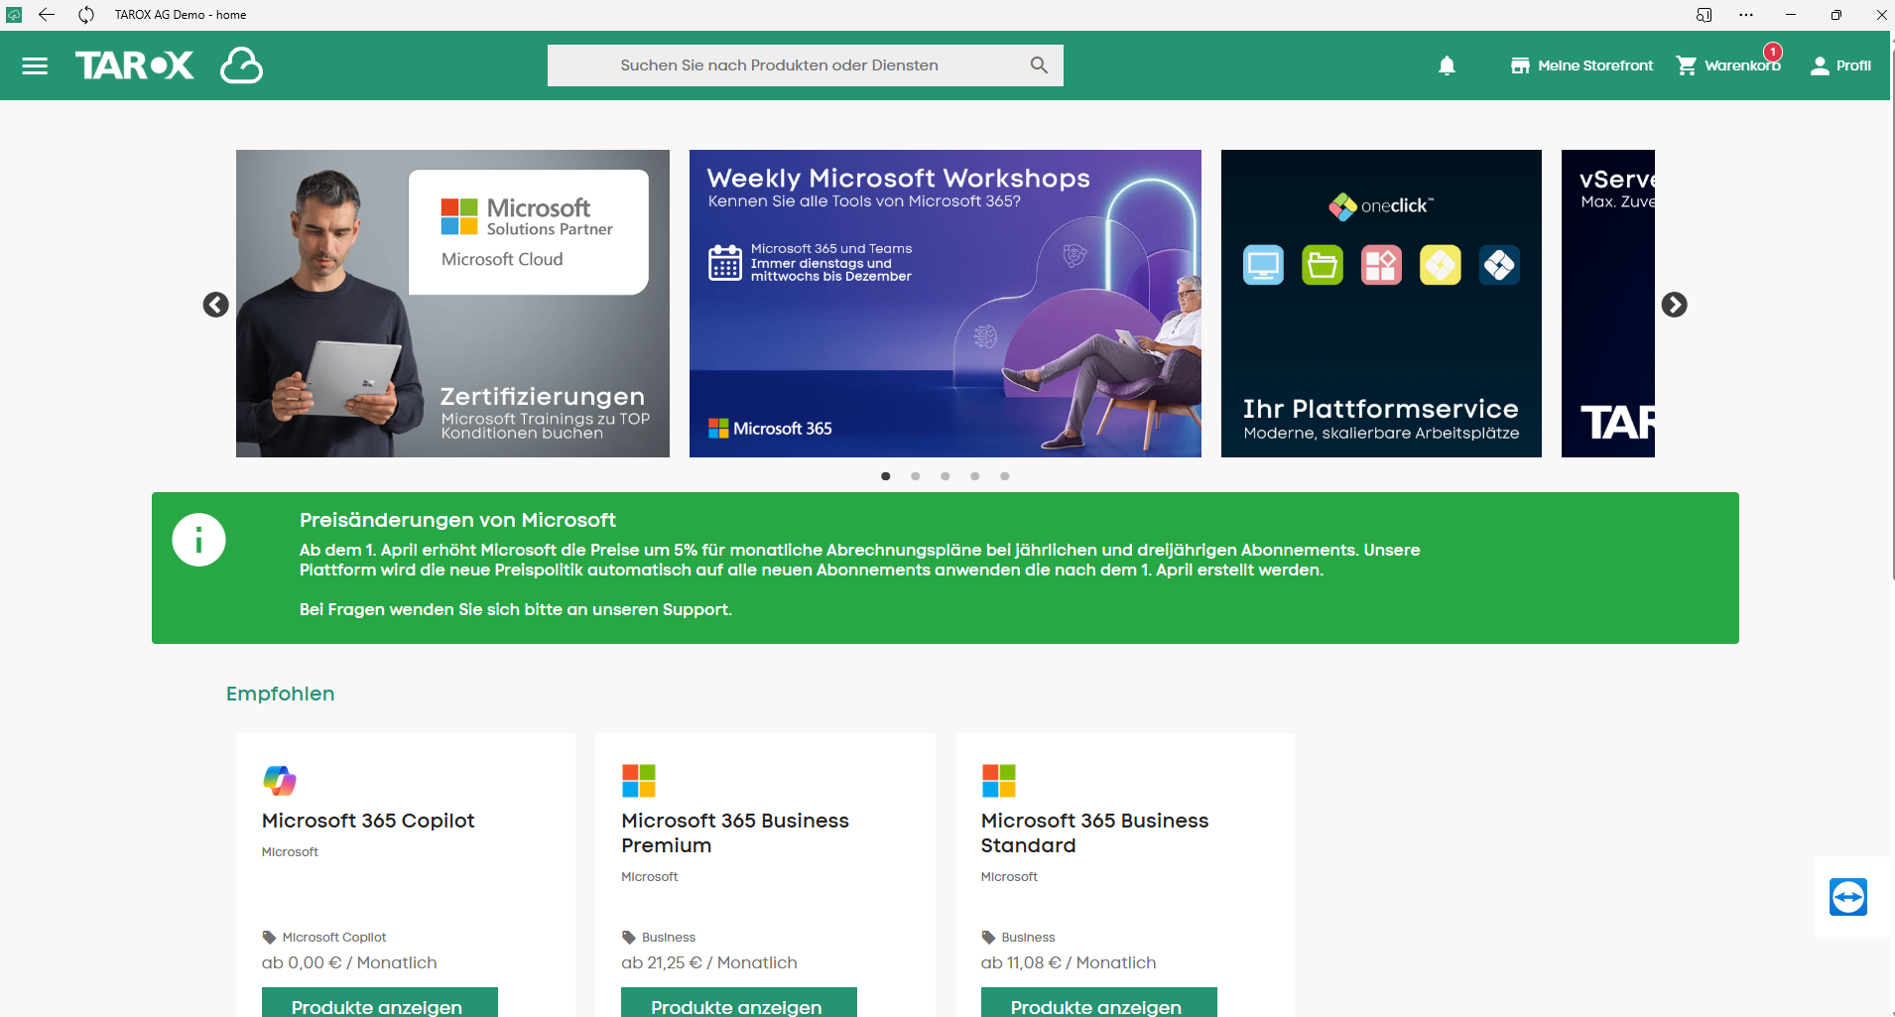This screenshot has height=1017, width=1895.
Task: Open notifications bell
Action: 1447,65
